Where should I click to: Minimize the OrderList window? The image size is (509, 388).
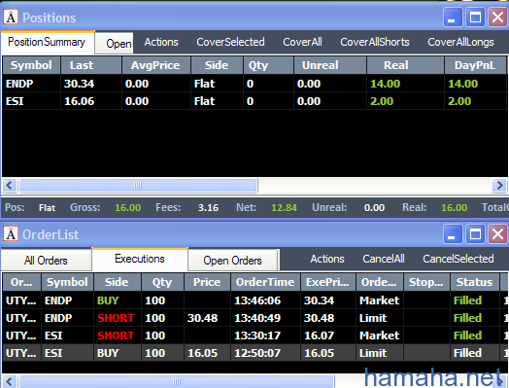[x=453, y=233]
